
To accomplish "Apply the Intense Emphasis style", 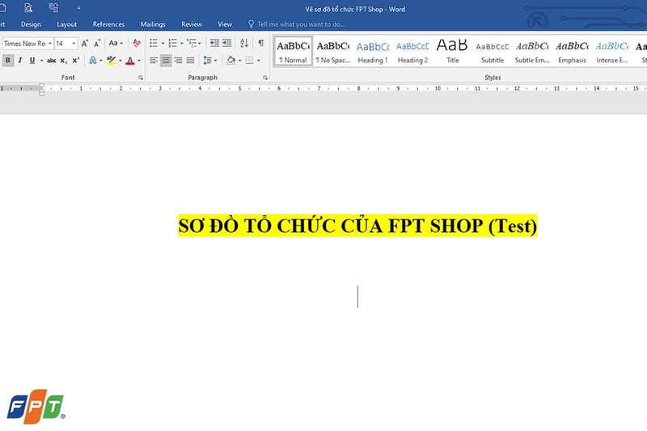I will click(x=612, y=52).
